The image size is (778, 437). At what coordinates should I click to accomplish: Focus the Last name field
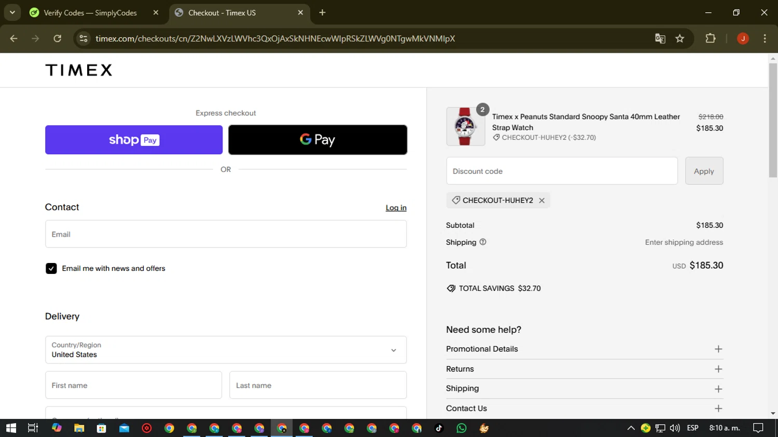[x=318, y=385]
